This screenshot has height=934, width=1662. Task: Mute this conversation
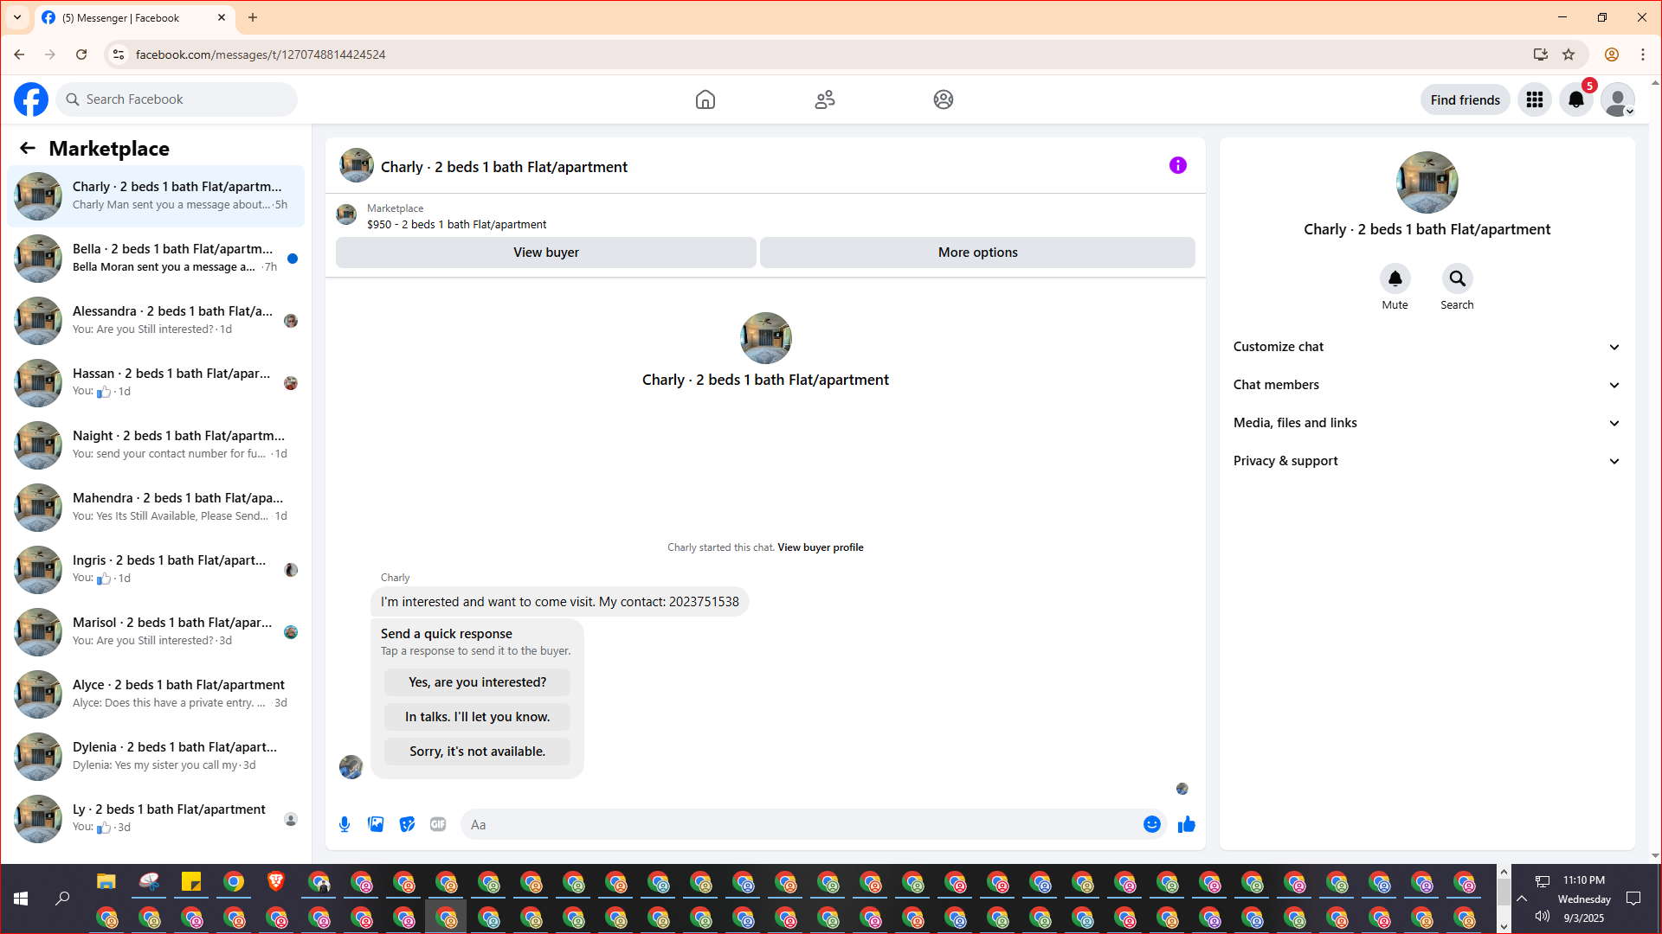[1395, 278]
